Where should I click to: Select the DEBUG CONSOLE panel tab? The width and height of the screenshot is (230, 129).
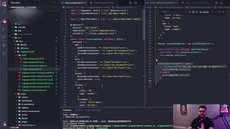93,110
